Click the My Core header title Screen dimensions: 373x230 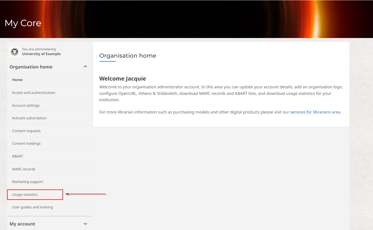click(23, 23)
